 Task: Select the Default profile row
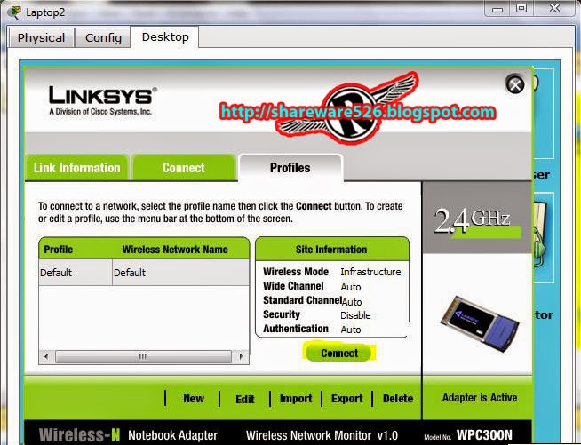point(144,273)
